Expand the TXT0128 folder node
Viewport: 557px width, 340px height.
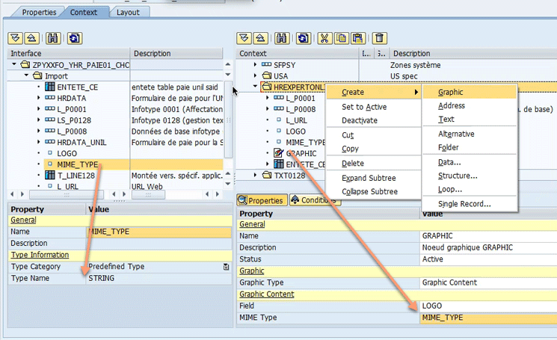pyautogui.click(x=255, y=175)
